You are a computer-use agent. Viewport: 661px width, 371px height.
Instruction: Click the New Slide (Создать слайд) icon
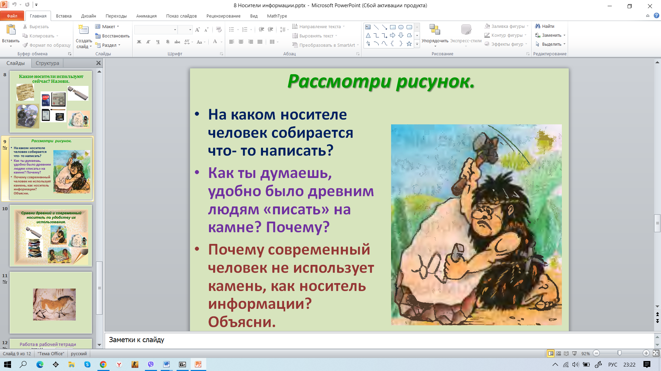tap(84, 30)
